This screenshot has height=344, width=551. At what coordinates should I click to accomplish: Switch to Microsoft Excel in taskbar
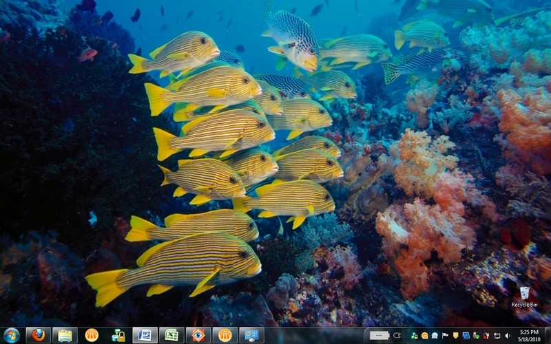[x=171, y=335]
